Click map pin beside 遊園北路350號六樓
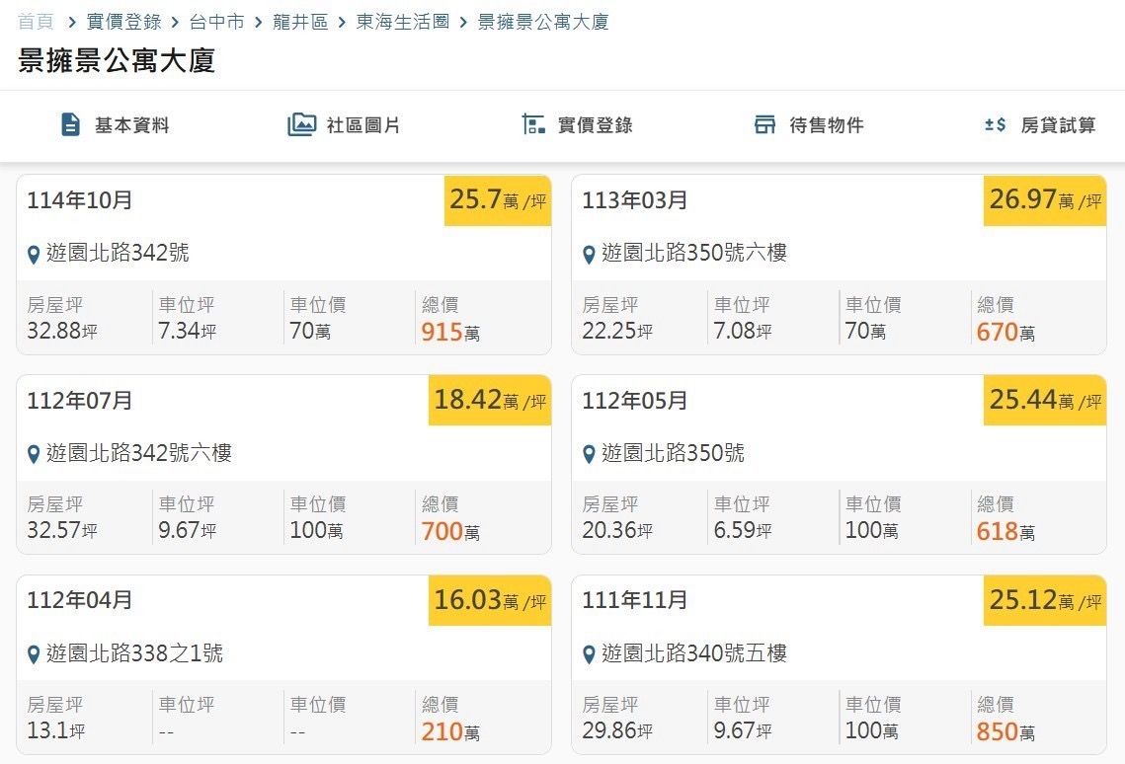The height and width of the screenshot is (764, 1125). pyautogui.click(x=589, y=255)
